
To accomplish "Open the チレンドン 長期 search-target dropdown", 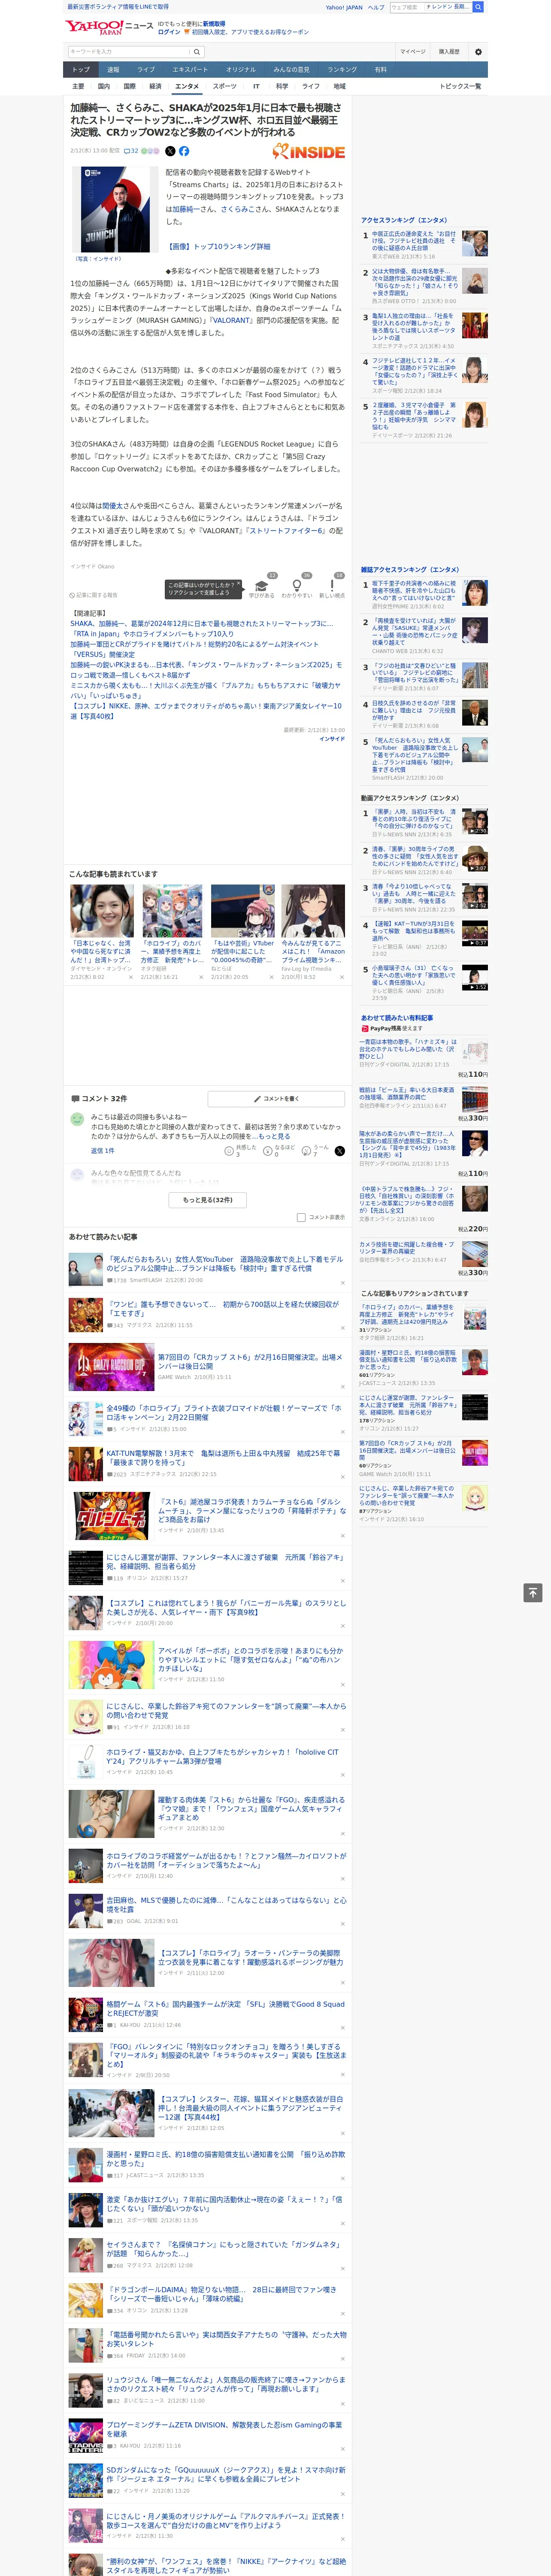I will point(448,7).
